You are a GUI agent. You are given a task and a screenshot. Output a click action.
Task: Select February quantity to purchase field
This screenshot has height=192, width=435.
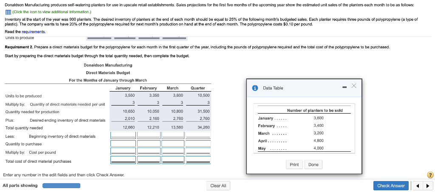[x=149, y=143]
